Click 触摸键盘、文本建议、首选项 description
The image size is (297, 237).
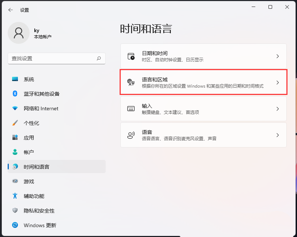click(170, 112)
